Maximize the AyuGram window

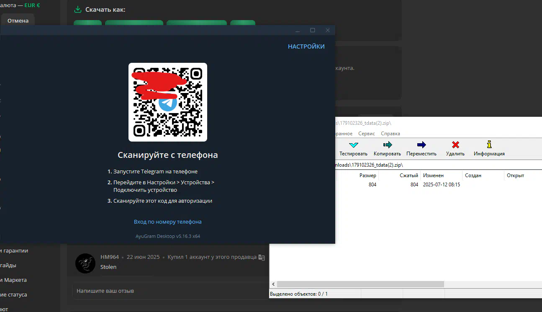[313, 30]
